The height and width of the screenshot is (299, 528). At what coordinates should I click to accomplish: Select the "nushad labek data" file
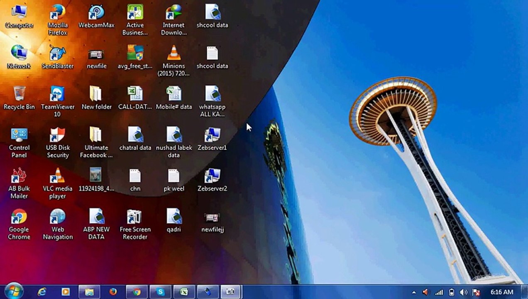[x=174, y=142]
